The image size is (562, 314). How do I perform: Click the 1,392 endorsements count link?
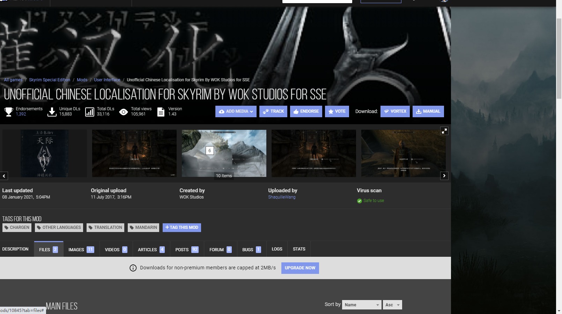tap(21, 114)
